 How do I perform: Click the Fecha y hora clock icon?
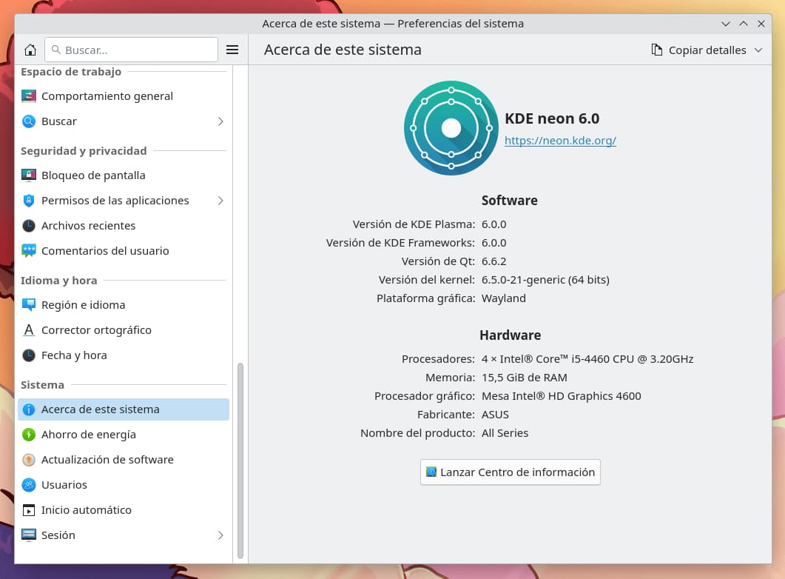29,355
